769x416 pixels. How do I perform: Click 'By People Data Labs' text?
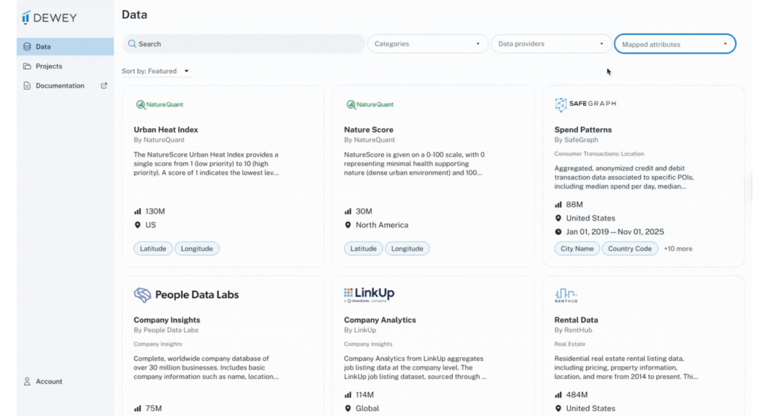pyautogui.click(x=166, y=330)
